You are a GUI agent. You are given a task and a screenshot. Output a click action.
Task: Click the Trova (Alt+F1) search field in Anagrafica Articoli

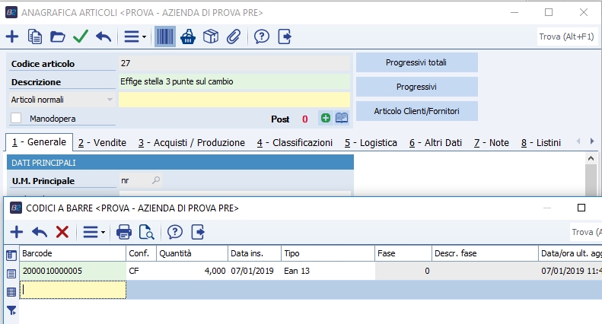point(566,37)
